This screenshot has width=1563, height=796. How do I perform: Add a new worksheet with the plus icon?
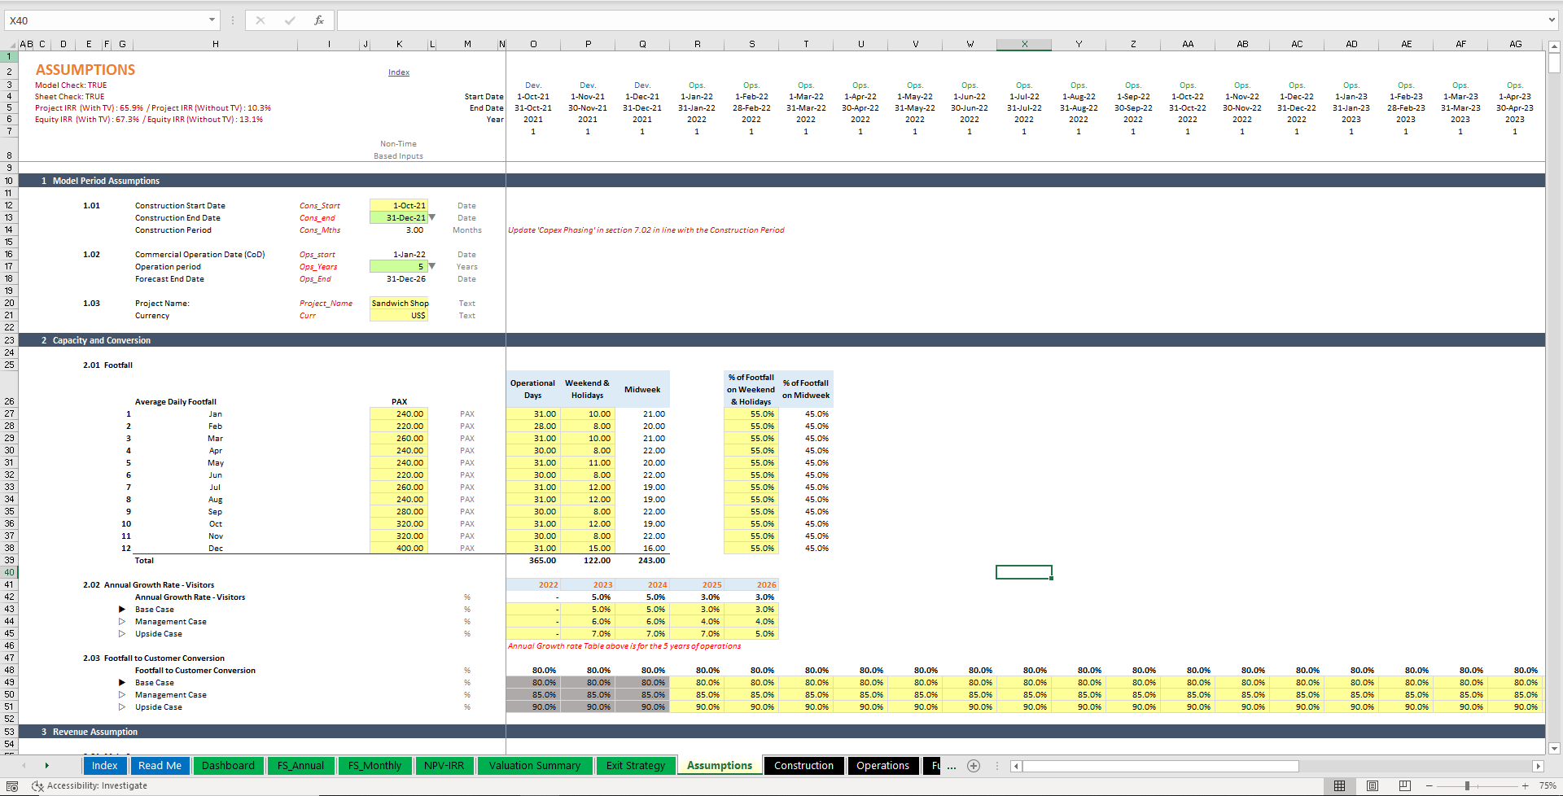point(974,766)
